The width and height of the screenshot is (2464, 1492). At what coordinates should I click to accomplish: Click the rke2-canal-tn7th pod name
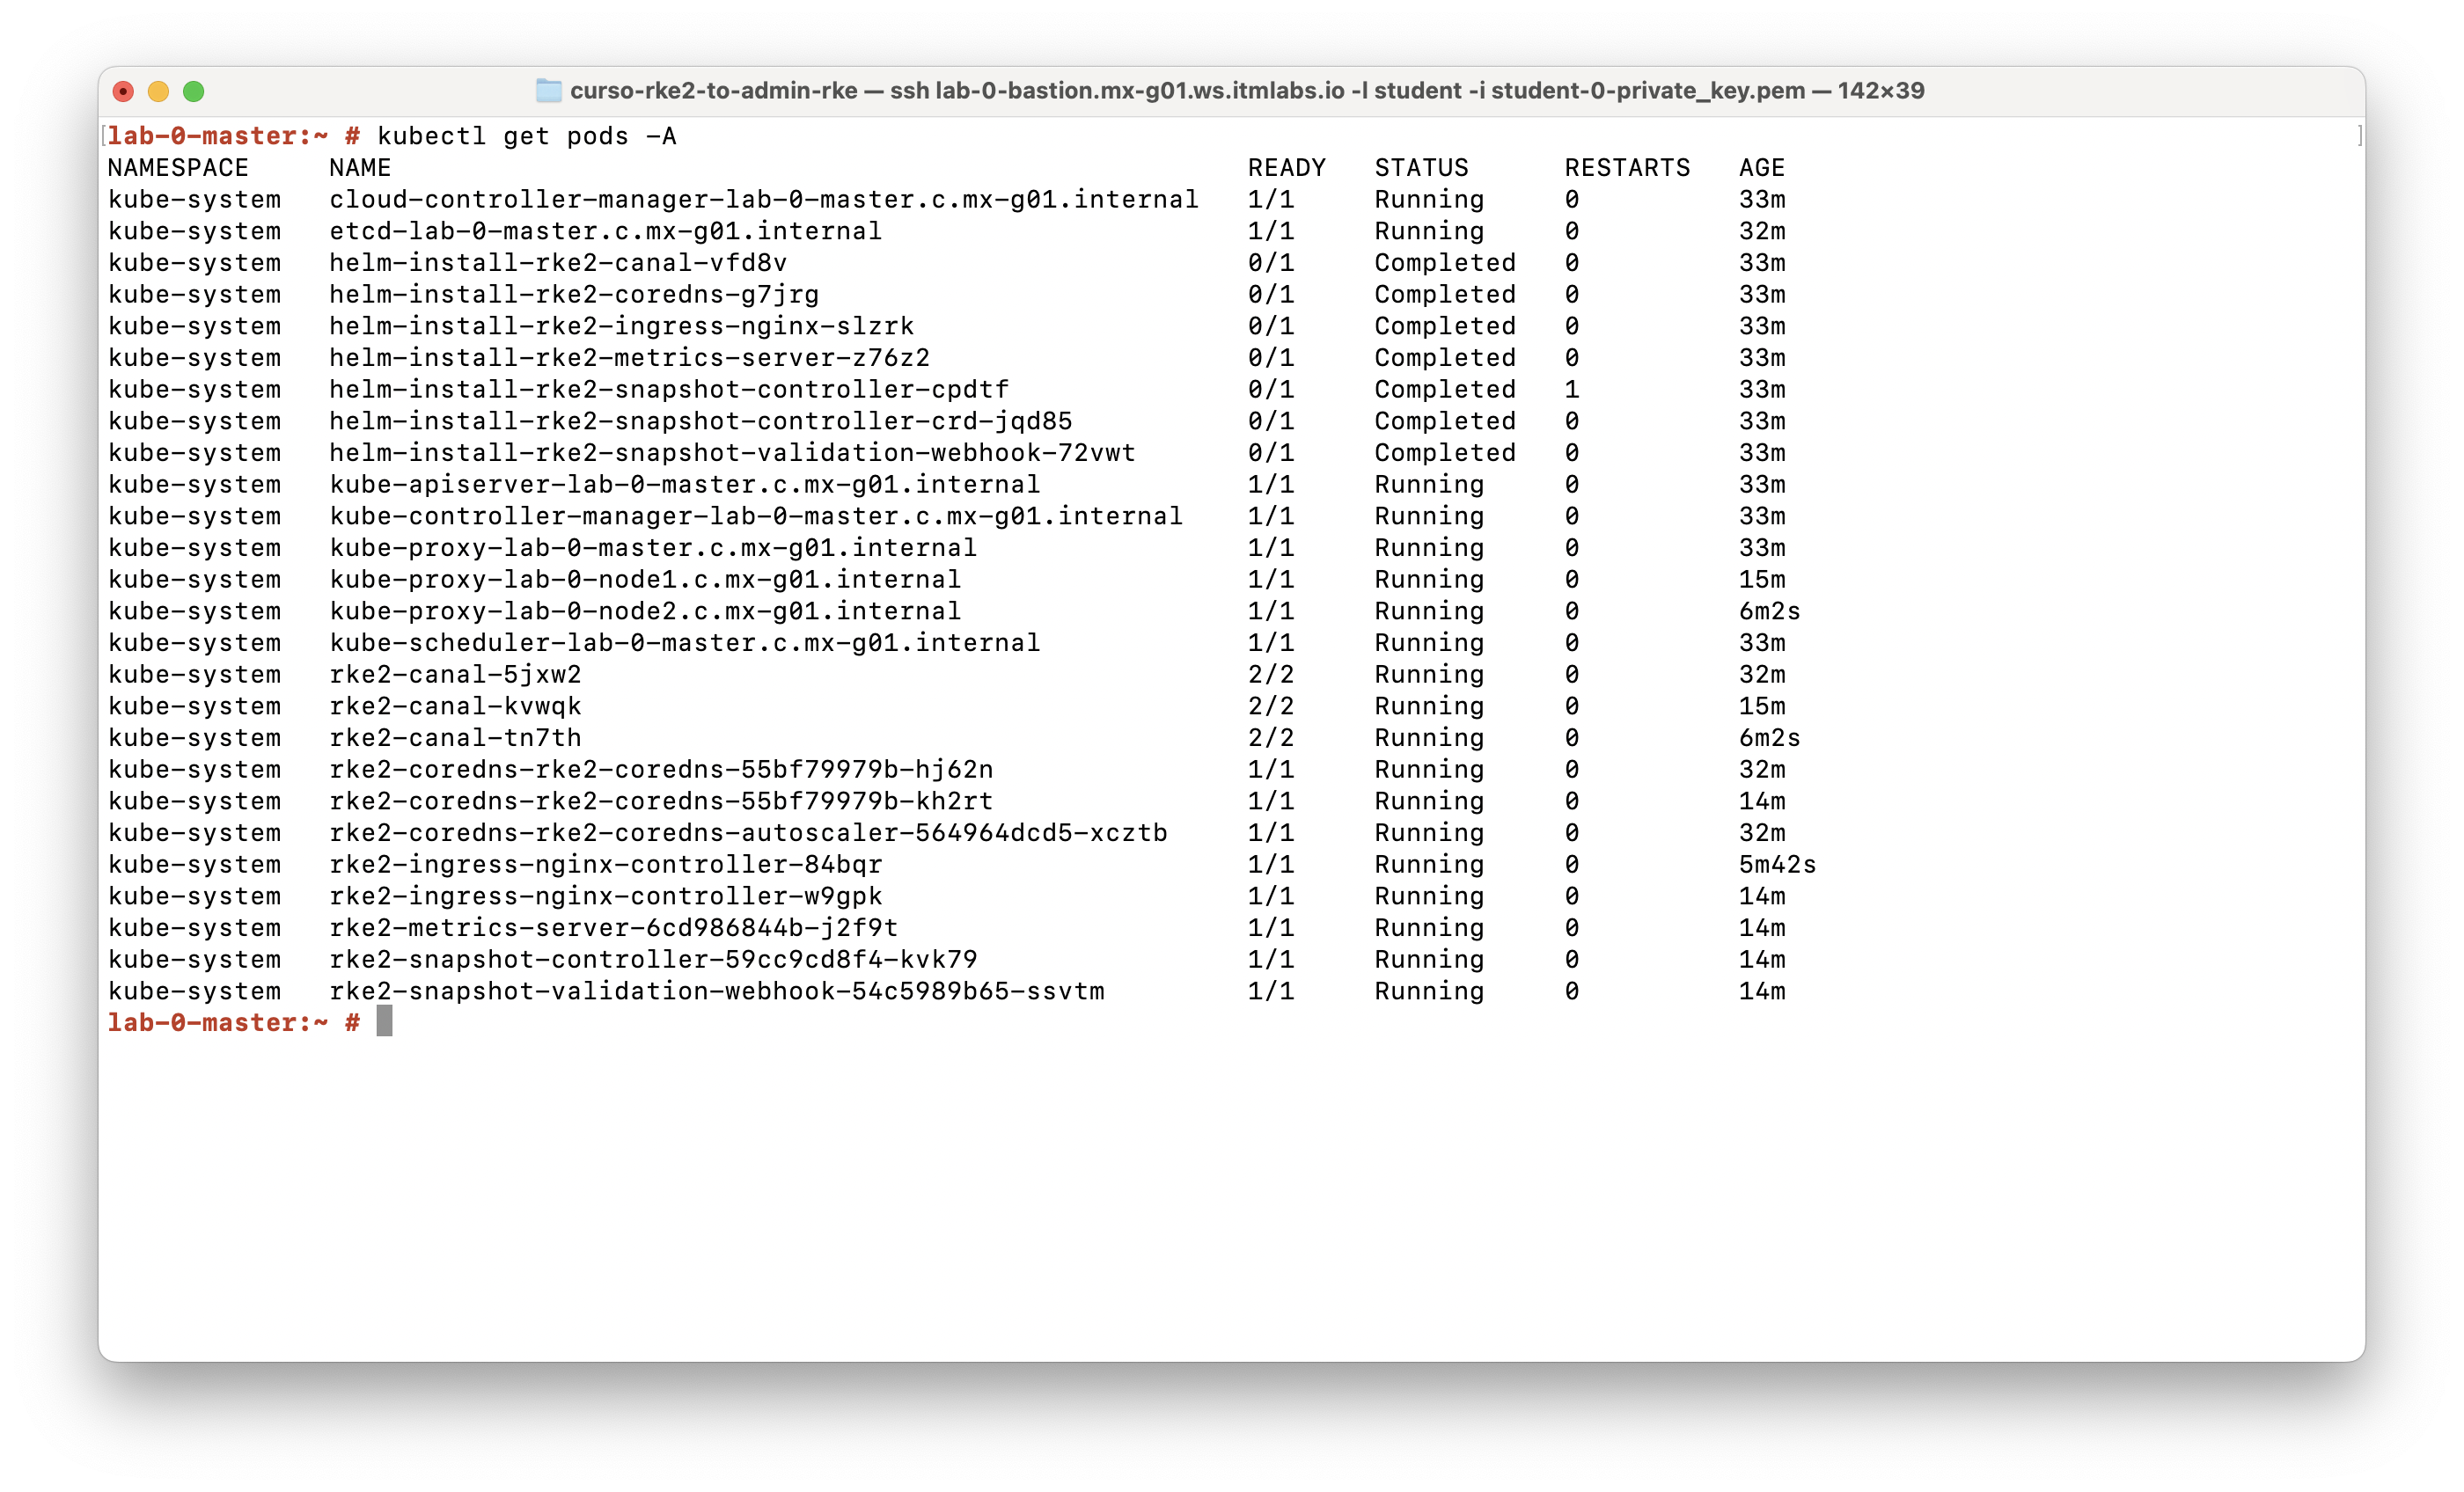(x=455, y=738)
